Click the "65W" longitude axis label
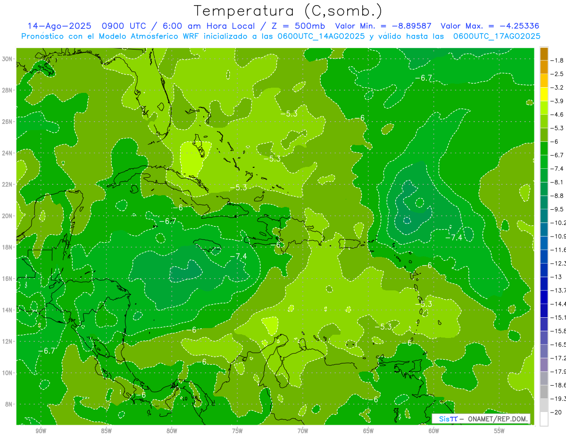The height and width of the screenshot is (437, 566). point(368,431)
